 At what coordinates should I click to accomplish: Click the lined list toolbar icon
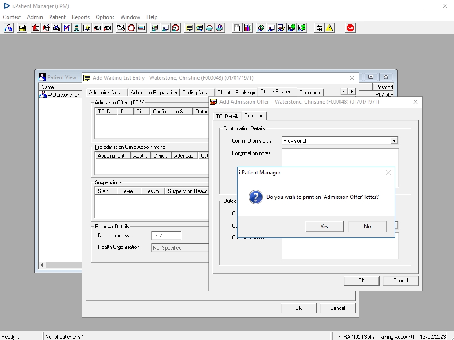point(141,28)
